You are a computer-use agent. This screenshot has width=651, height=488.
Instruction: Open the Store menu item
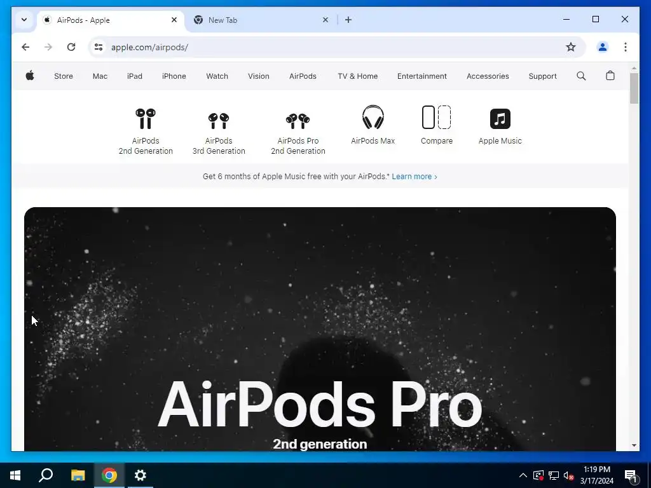pos(64,76)
